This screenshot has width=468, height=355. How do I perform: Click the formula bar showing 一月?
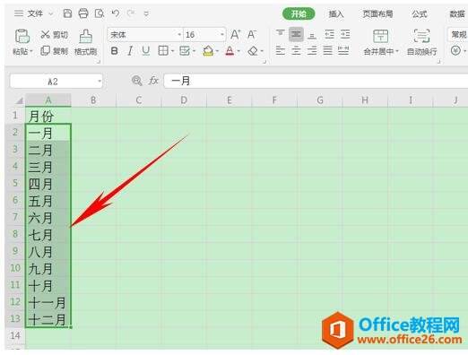tap(316, 81)
